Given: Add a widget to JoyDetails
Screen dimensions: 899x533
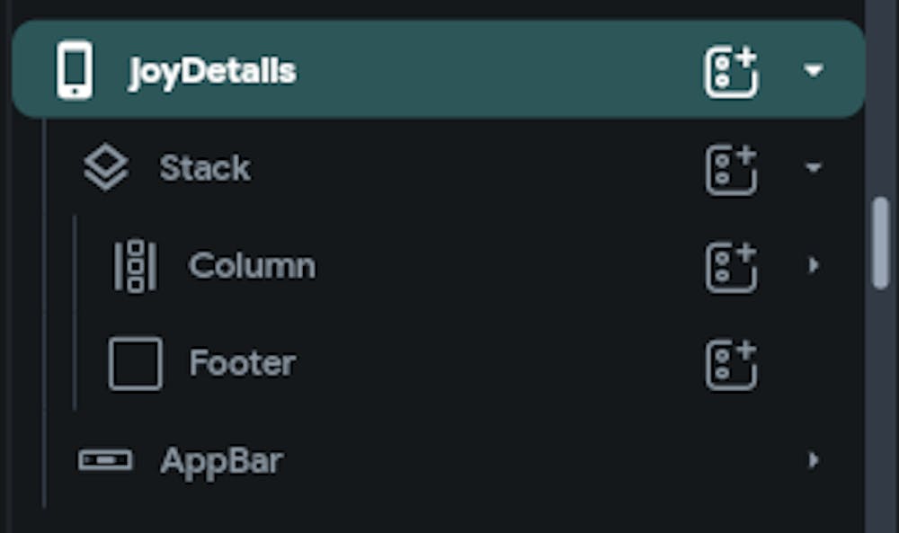Looking at the screenshot, I should [x=731, y=72].
